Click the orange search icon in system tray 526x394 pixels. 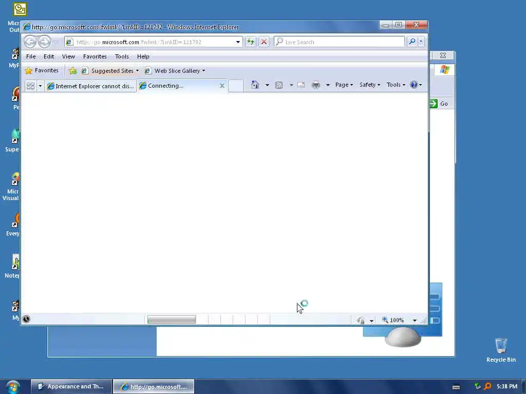click(488, 386)
